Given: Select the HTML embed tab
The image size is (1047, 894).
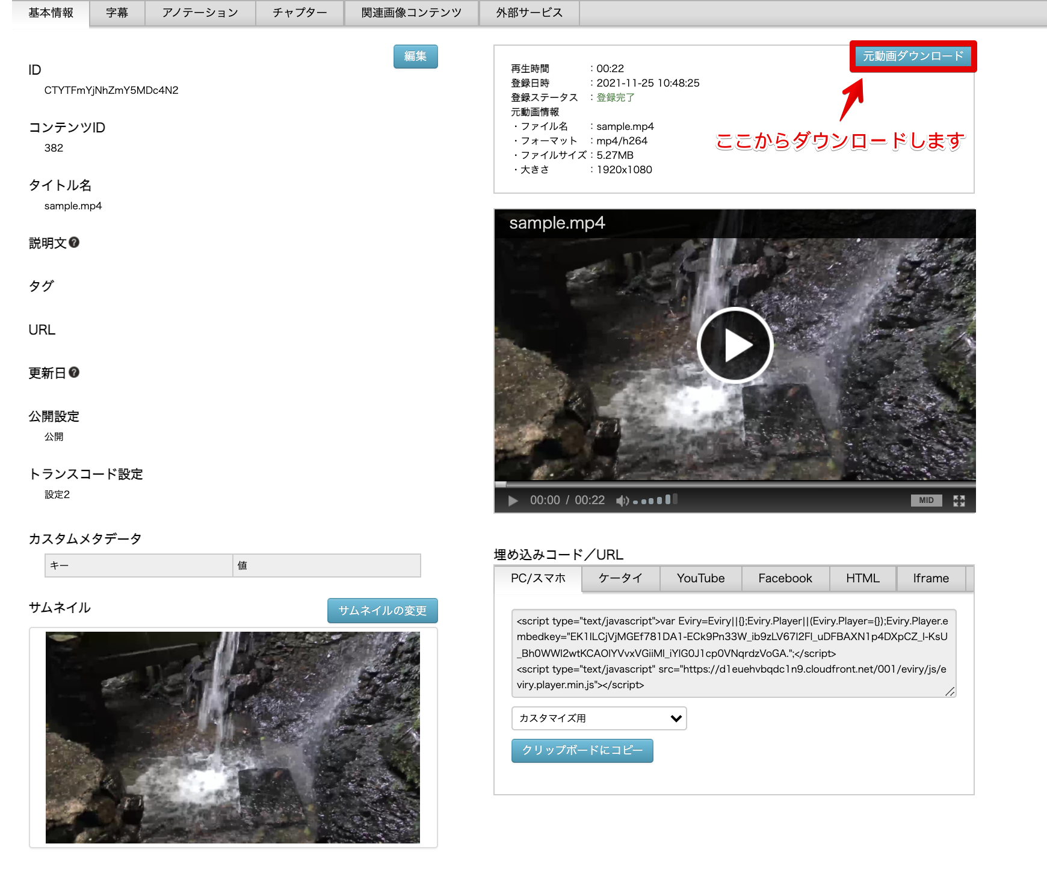Looking at the screenshot, I should coord(863,579).
